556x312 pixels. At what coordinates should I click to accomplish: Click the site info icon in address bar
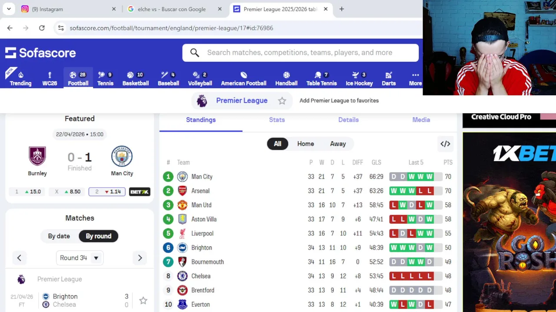tap(61, 28)
